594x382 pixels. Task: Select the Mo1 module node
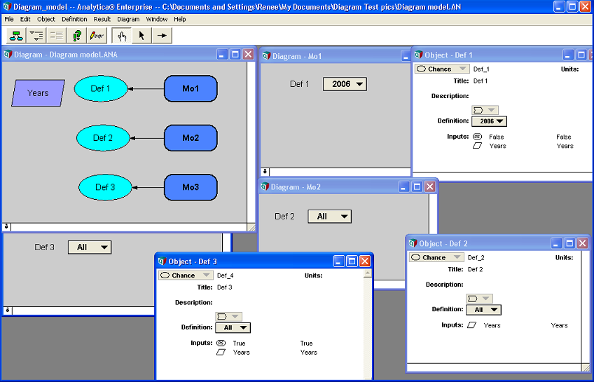point(191,89)
